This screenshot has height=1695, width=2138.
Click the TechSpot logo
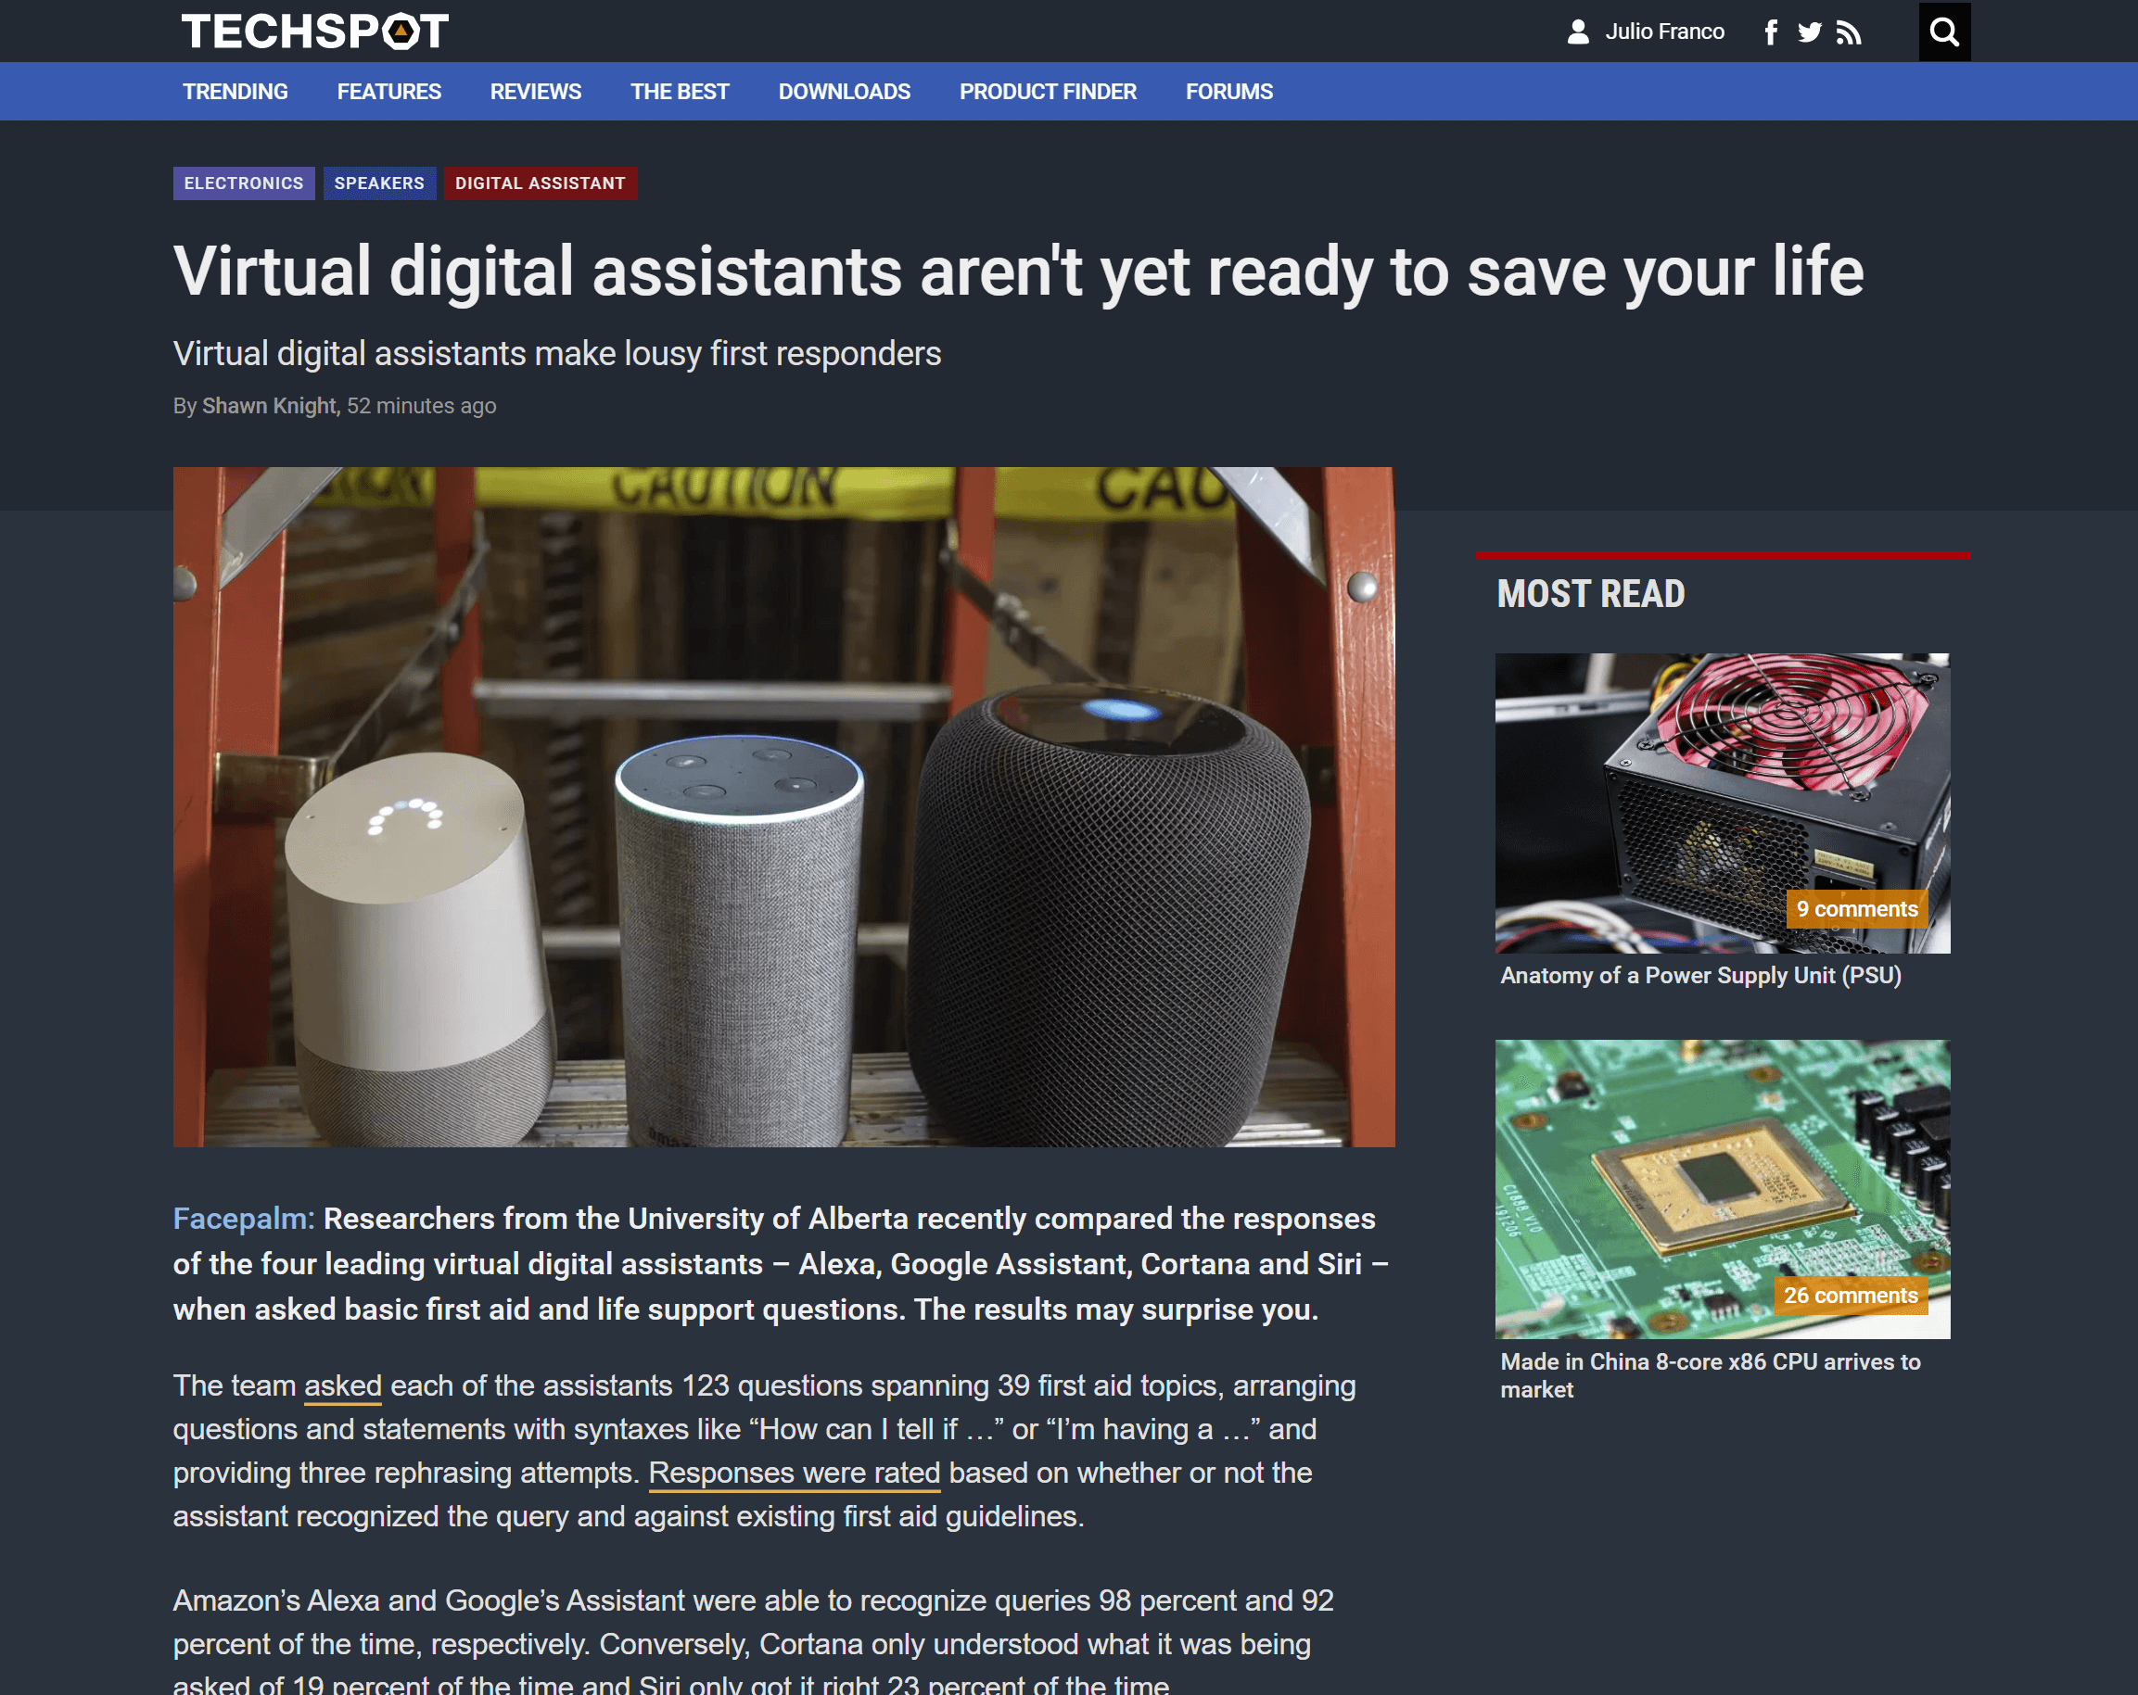[314, 31]
